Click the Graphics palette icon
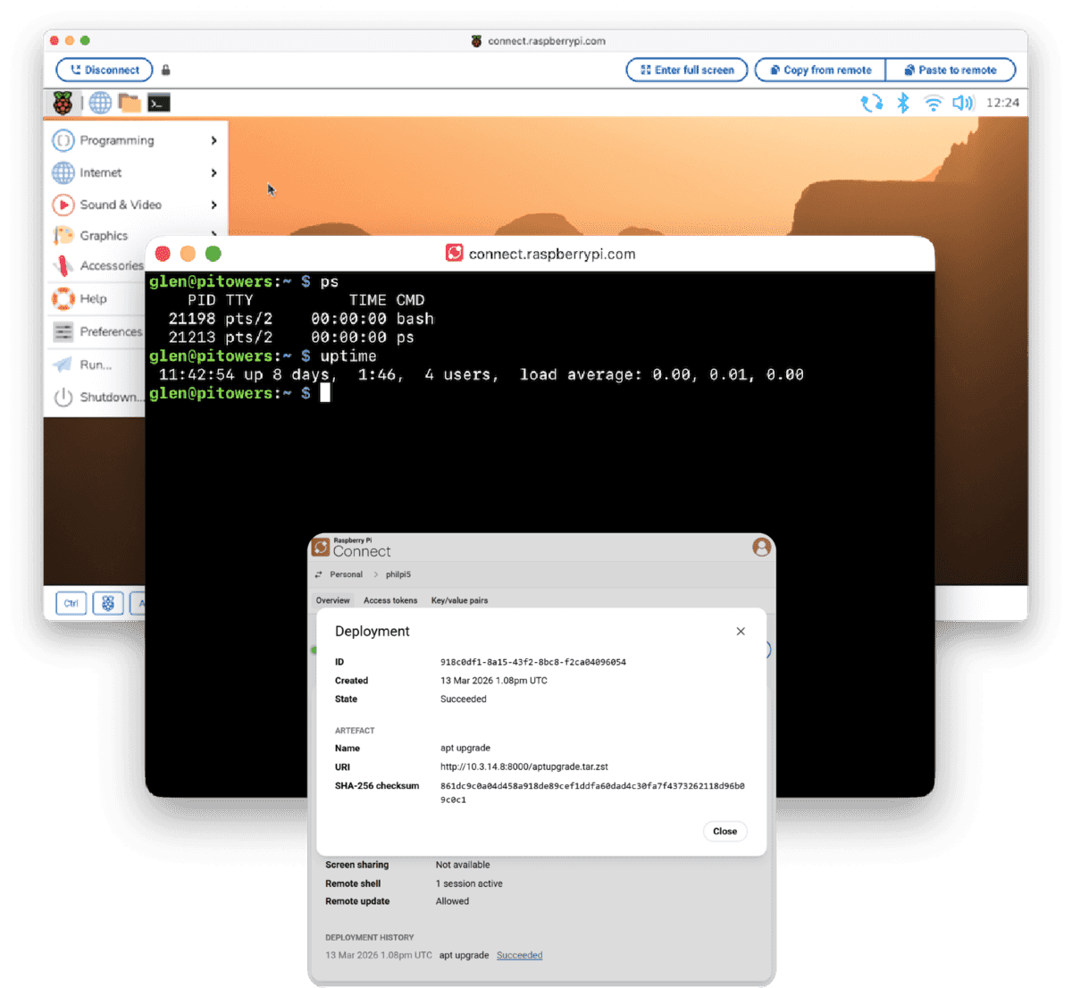This screenshot has height=988, width=1072. click(x=63, y=236)
